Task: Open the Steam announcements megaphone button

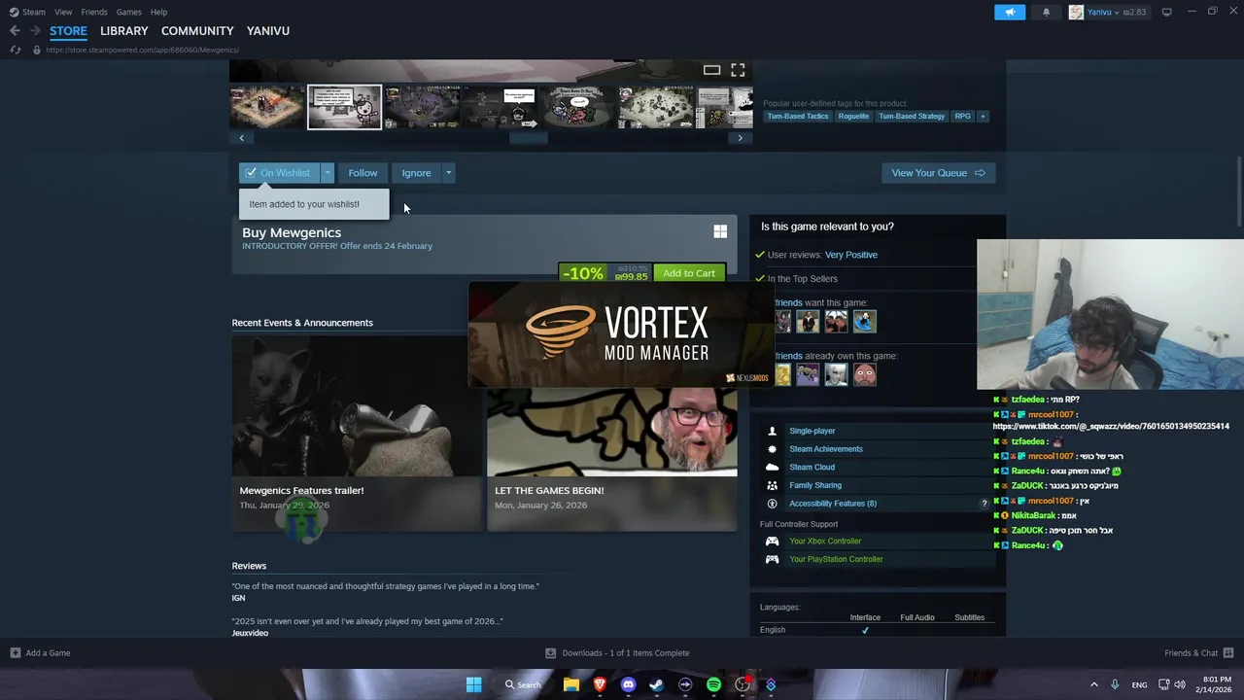Action: point(1010,12)
